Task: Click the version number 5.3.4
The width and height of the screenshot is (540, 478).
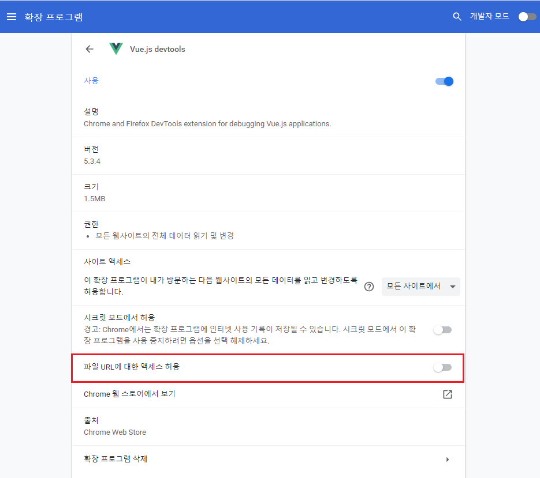Action: [92, 161]
